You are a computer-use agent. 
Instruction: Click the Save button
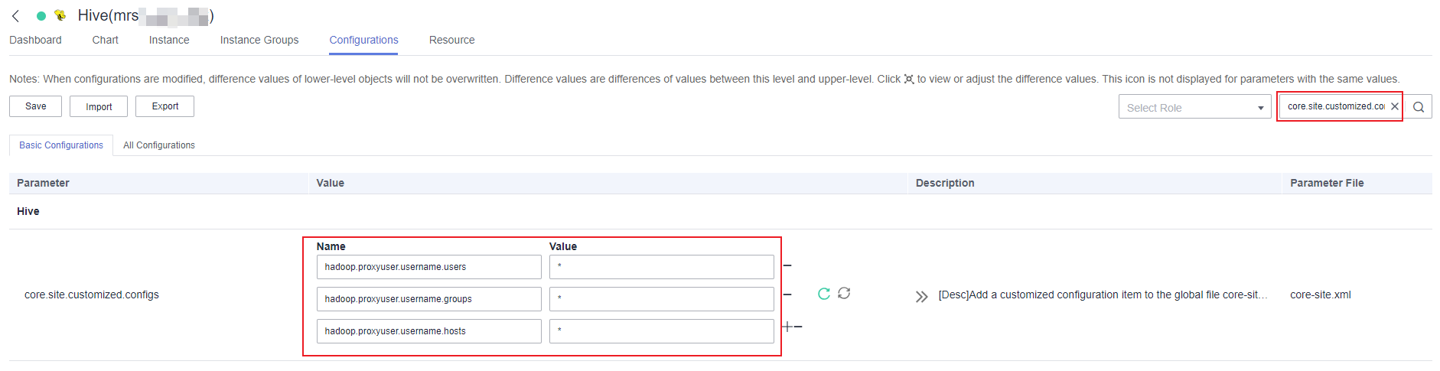pos(35,106)
